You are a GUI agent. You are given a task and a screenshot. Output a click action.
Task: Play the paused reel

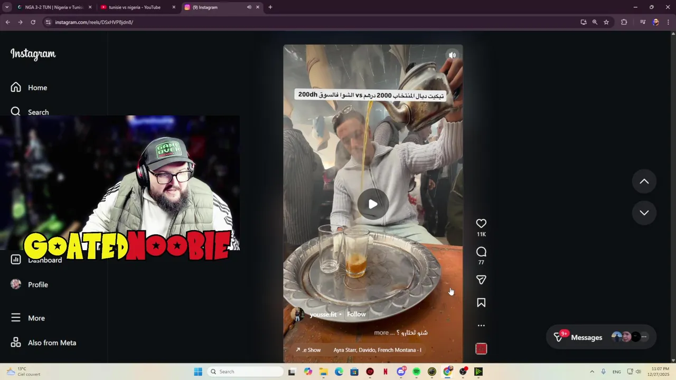click(373, 204)
